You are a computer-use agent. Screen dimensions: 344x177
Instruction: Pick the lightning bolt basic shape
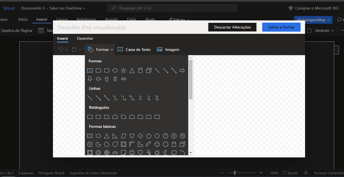tap(149, 153)
